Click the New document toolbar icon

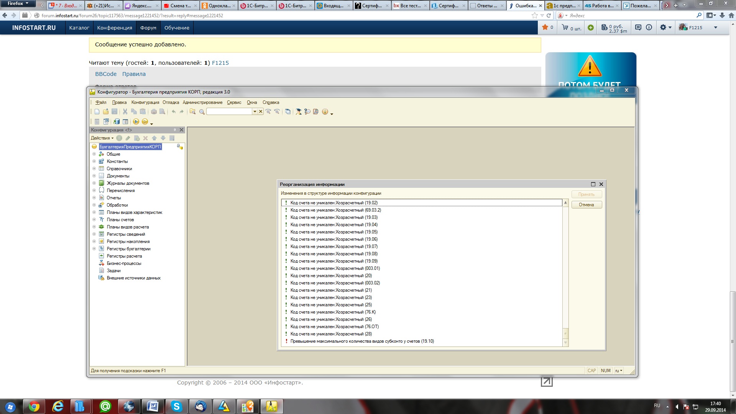coord(97,112)
